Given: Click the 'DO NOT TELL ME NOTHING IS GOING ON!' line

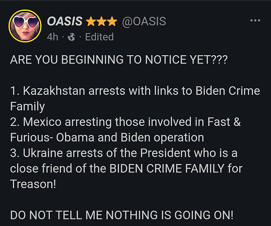Looking at the screenshot, I should pos(122,215).
